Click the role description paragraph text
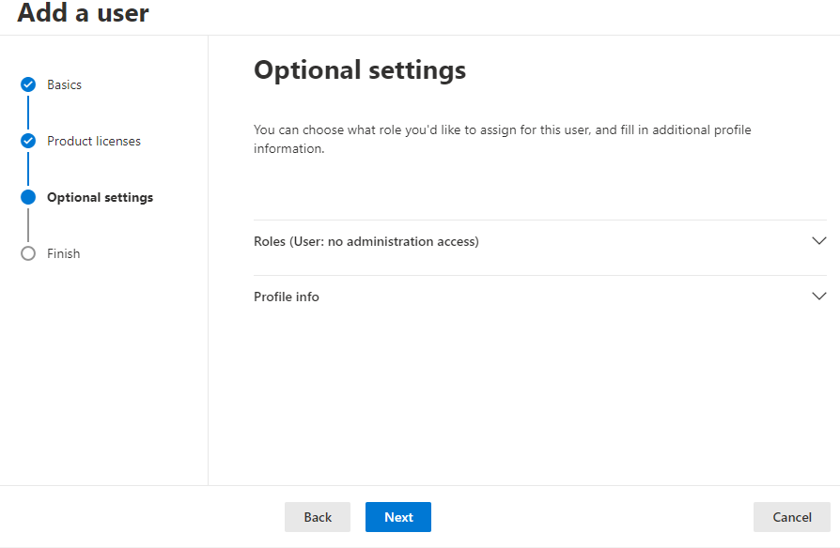This screenshot has width=840, height=548. pyautogui.click(x=502, y=139)
